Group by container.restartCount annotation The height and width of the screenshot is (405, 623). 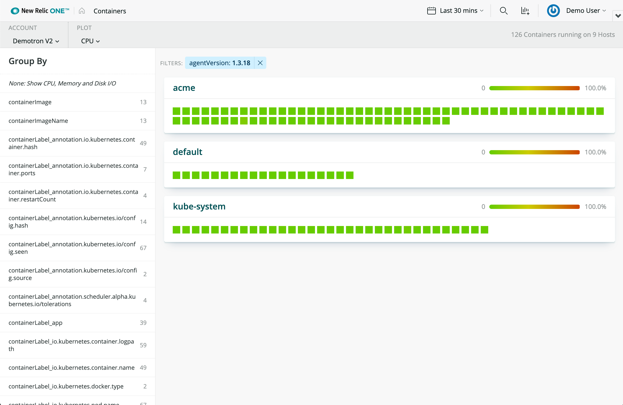click(78, 196)
